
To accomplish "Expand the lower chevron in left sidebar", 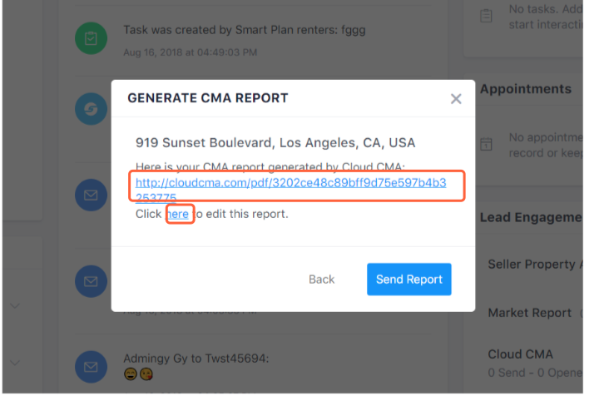I will click(15, 362).
